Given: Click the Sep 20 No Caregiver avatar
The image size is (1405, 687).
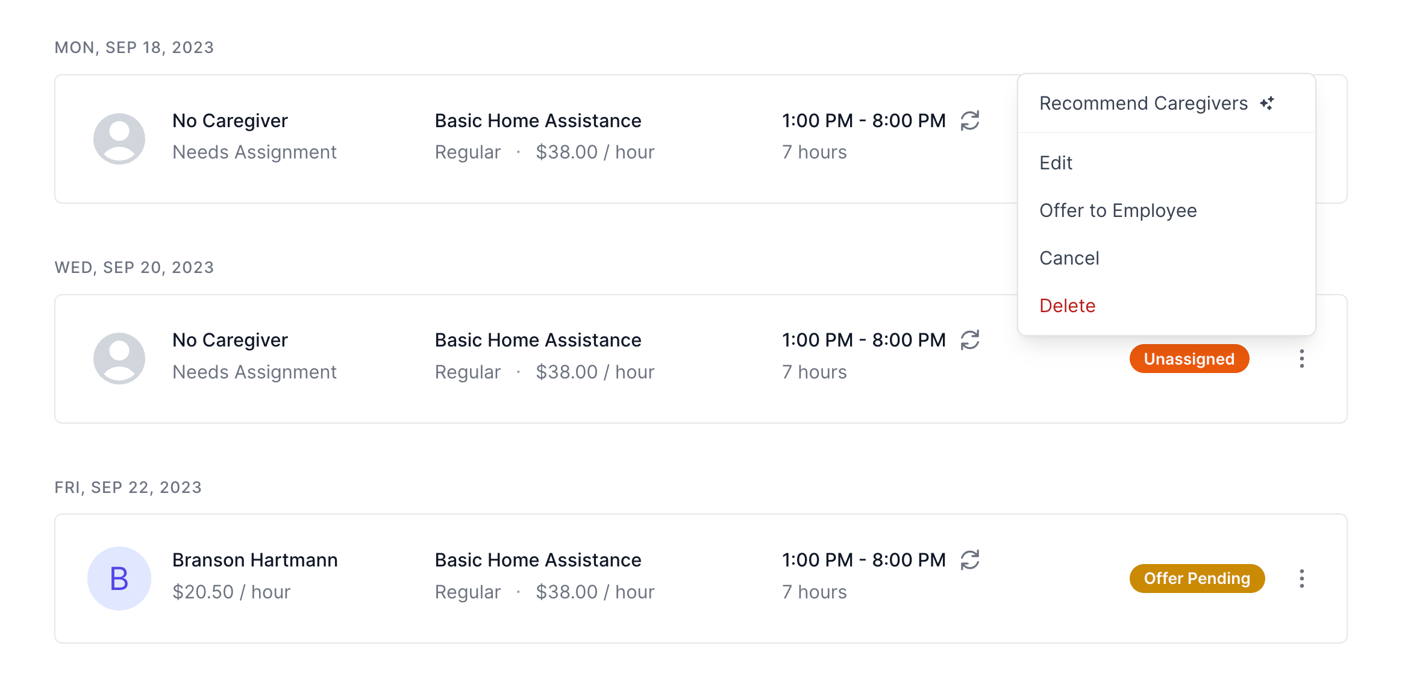Looking at the screenshot, I should tap(119, 359).
